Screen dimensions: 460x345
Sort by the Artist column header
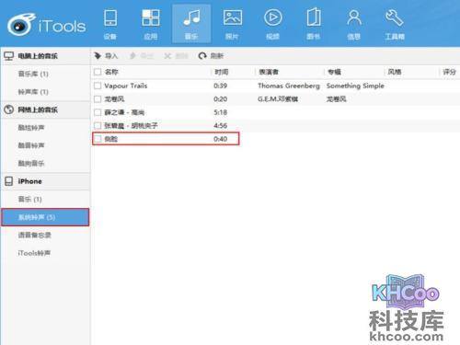point(269,72)
